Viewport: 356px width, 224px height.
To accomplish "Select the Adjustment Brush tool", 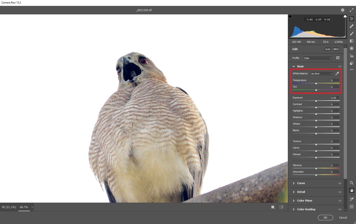I will pos(352,34).
